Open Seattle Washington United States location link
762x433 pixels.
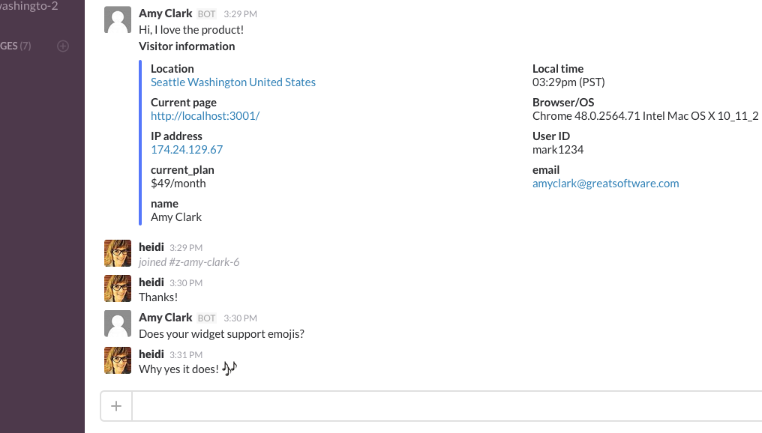(232, 82)
